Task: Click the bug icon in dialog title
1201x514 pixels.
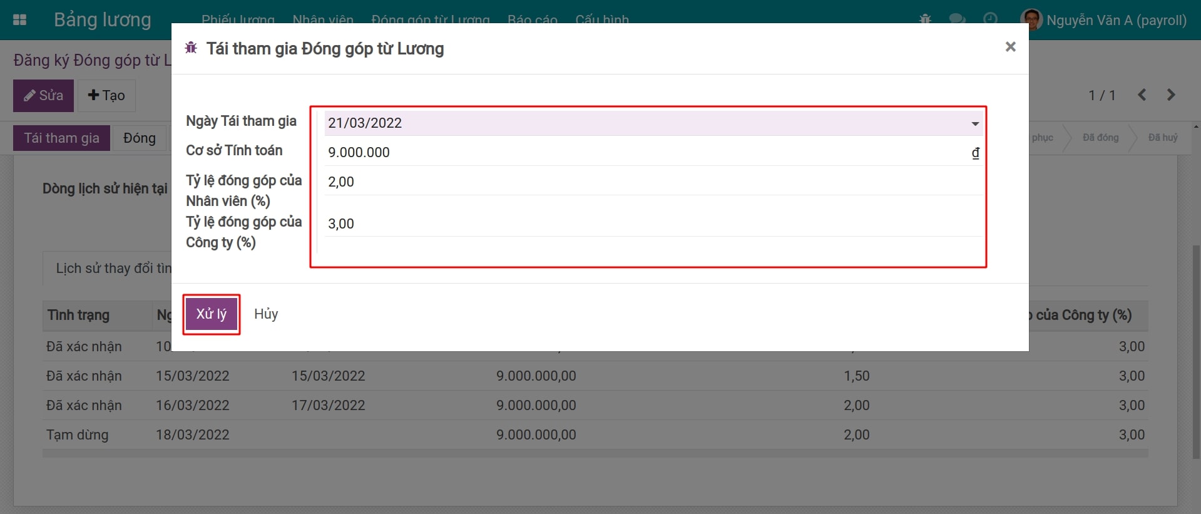Action: tap(191, 48)
